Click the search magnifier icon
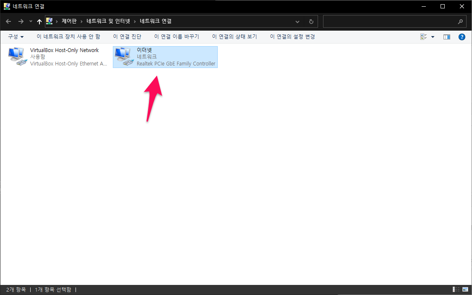 tap(460, 21)
